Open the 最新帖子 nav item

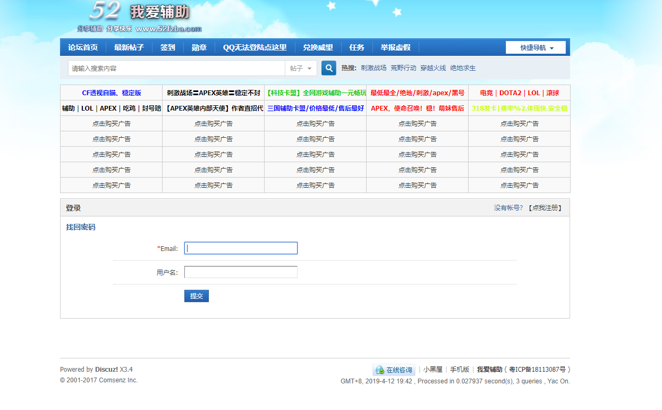click(x=129, y=47)
